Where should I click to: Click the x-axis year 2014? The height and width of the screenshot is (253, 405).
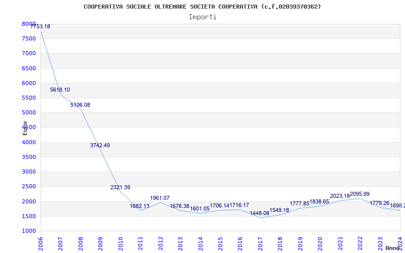click(x=200, y=244)
